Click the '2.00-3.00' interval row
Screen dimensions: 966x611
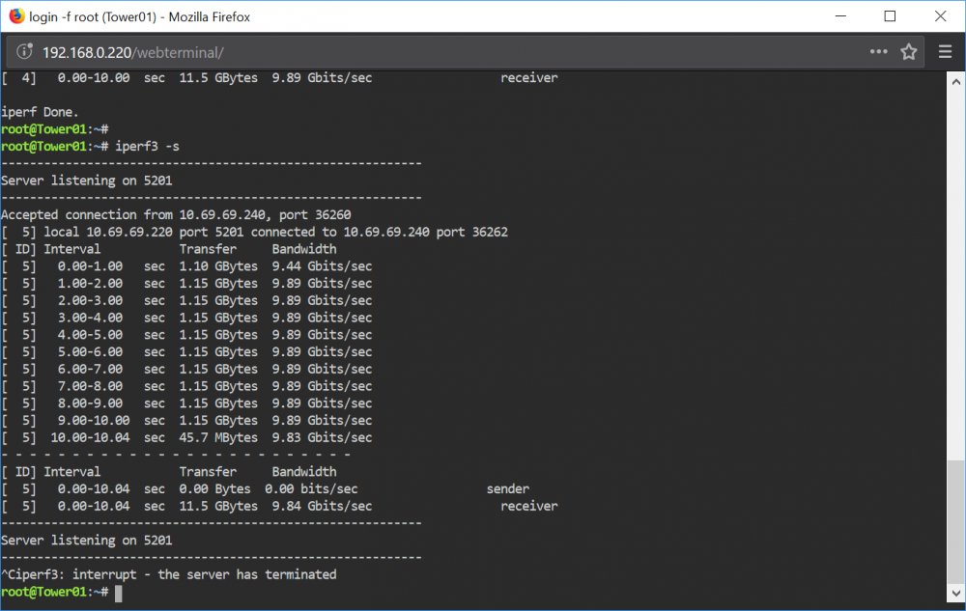186,301
